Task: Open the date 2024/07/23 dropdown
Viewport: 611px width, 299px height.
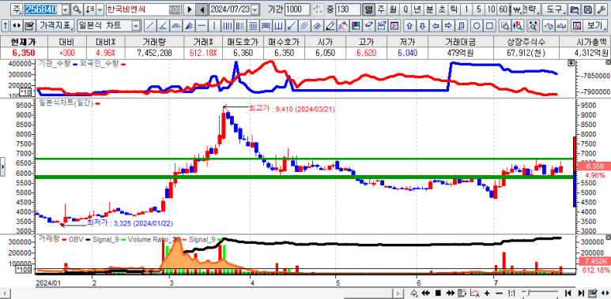Action: pos(255,9)
